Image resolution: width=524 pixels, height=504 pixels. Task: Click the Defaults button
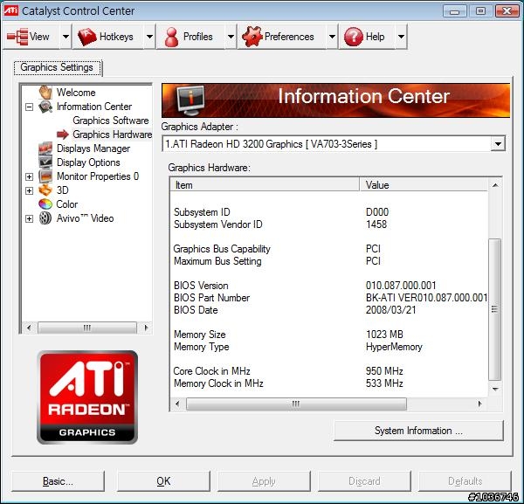click(x=465, y=481)
